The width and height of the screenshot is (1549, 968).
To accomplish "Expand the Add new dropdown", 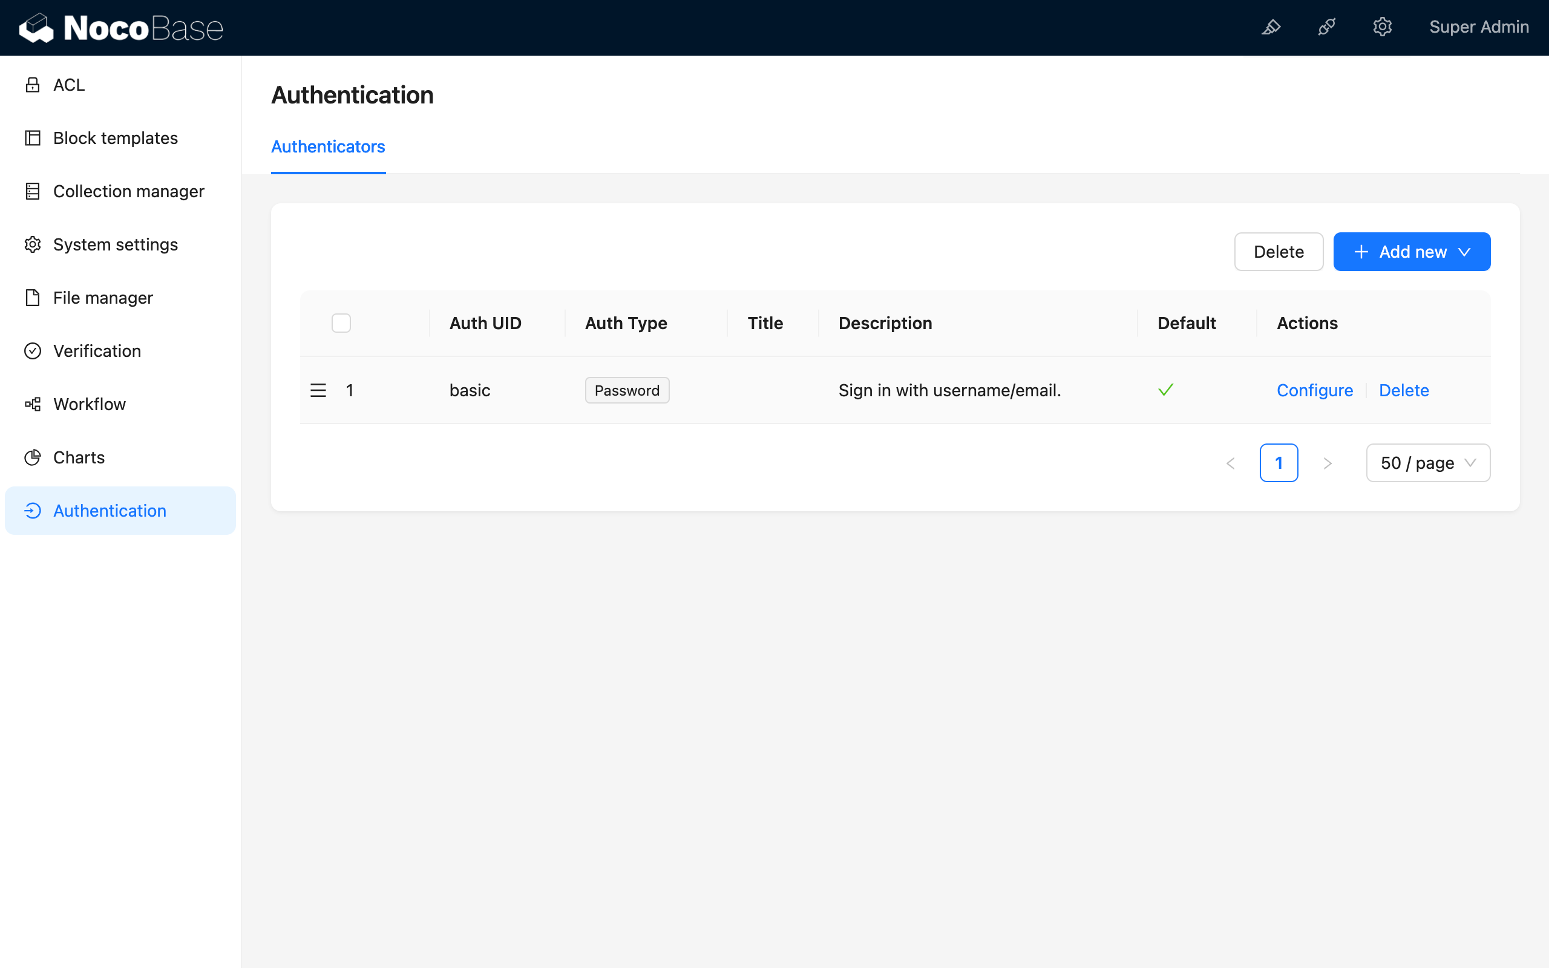I will click(x=1412, y=252).
